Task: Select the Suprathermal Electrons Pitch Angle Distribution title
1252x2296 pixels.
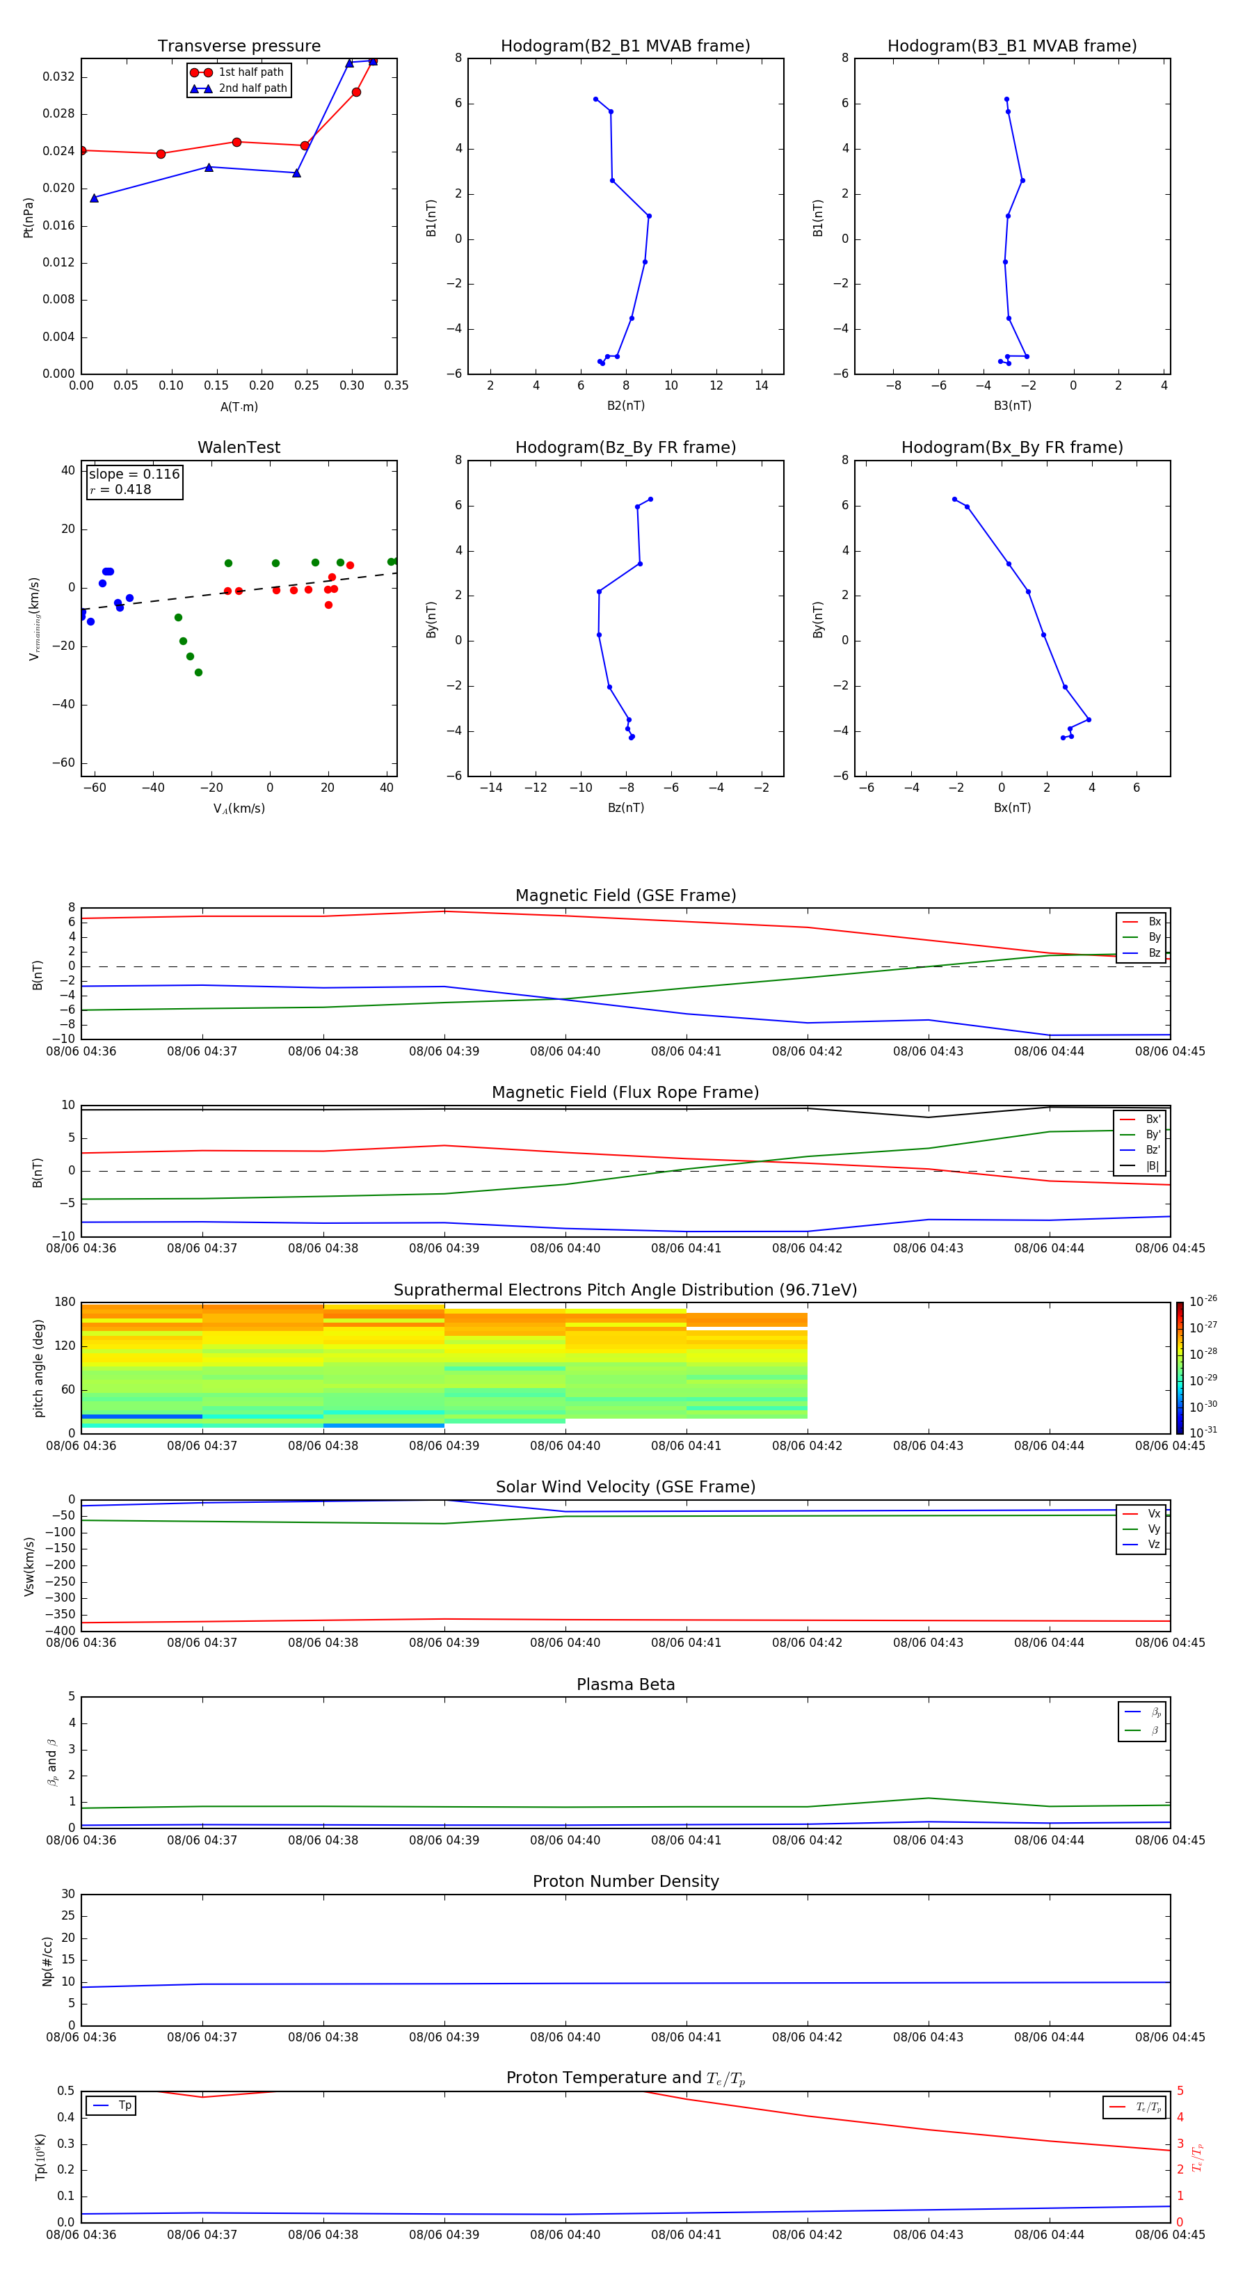Action: [625, 1291]
